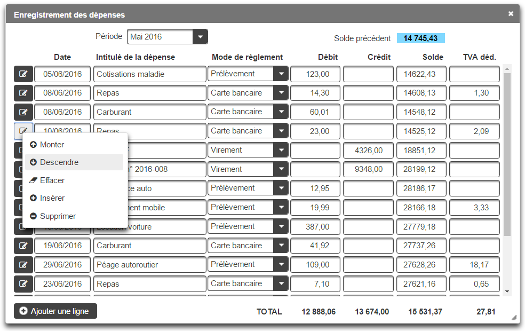
Task: Click the crédit field showing 4326,00
Action: (x=368, y=151)
